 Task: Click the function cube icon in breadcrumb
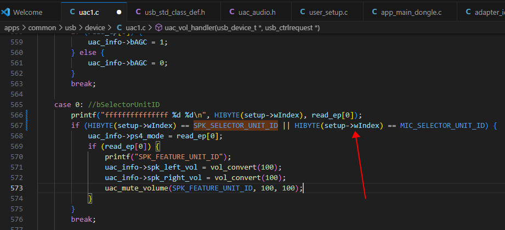click(158, 28)
